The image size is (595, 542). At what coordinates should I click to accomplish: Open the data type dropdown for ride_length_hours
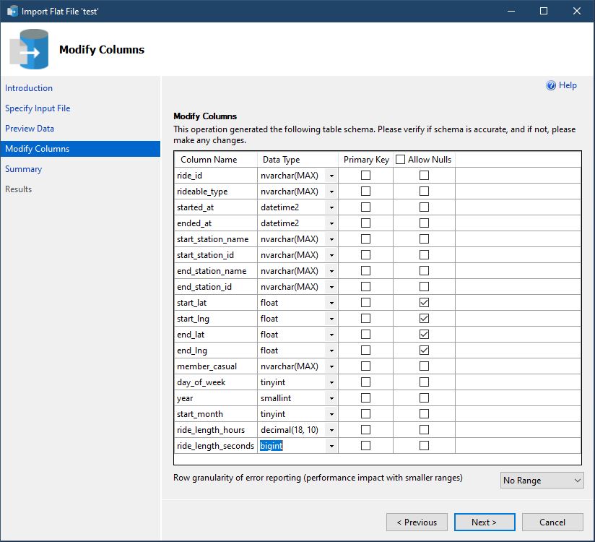[331, 430]
